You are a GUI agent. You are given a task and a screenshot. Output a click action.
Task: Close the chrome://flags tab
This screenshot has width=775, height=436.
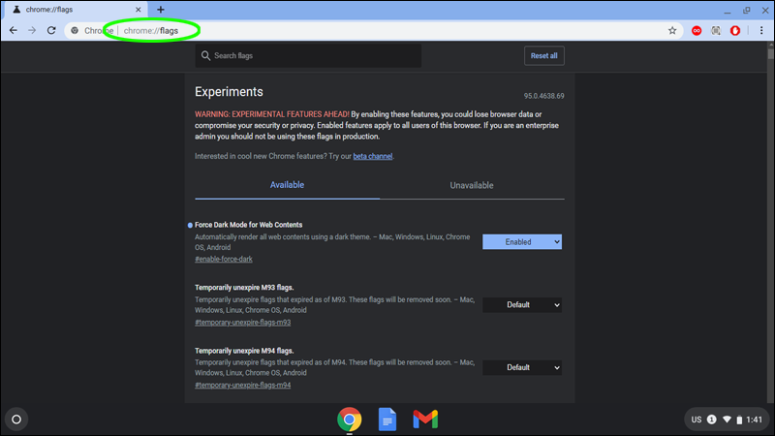tap(138, 10)
